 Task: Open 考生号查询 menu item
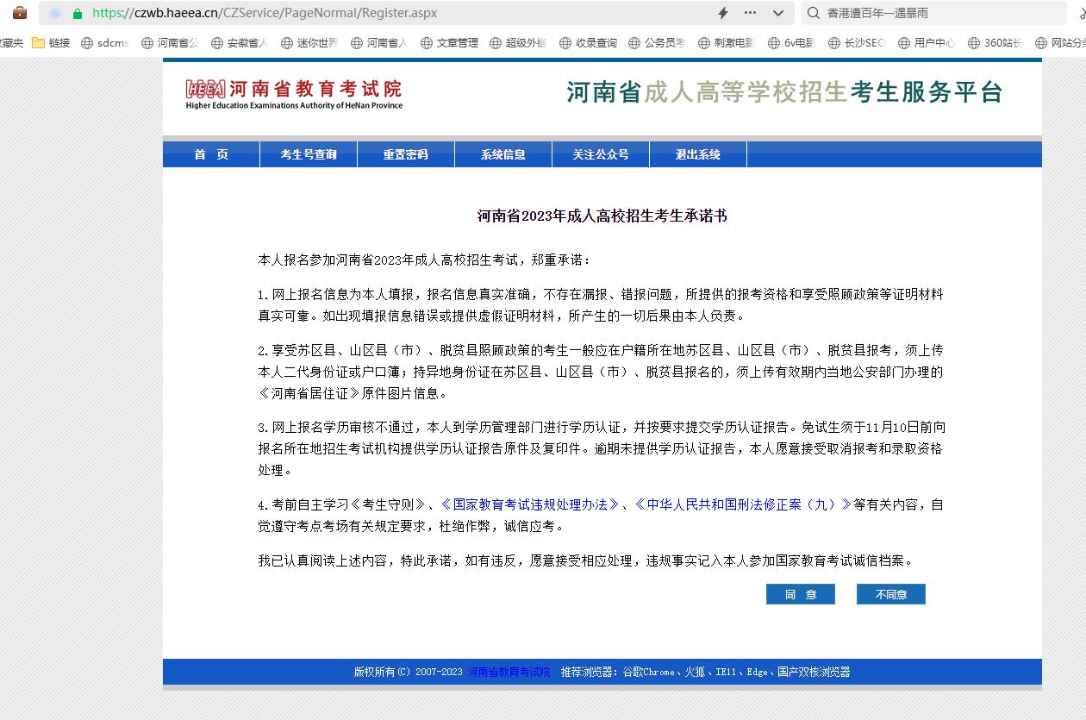[x=309, y=154]
